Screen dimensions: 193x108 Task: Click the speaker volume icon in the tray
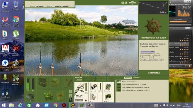coord(174,105)
